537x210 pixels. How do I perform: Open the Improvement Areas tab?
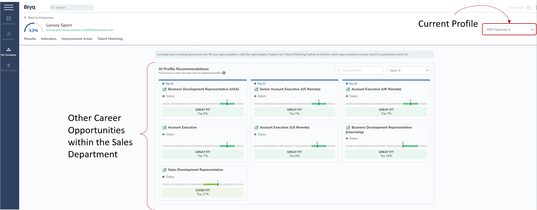pyautogui.click(x=77, y=39)
